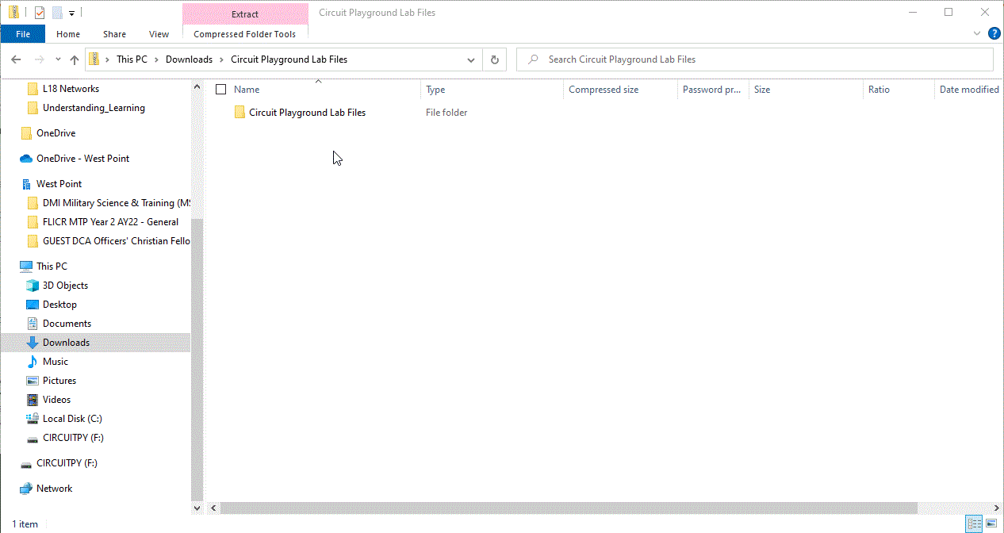
Task: Switch to Details view icon in status bar
Action: click(x=973, y=524)
